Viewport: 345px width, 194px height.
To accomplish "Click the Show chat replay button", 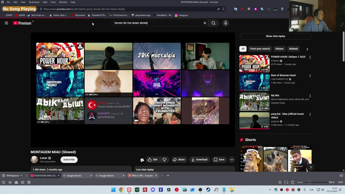I will pyautogui.click(x=275, y=36).
